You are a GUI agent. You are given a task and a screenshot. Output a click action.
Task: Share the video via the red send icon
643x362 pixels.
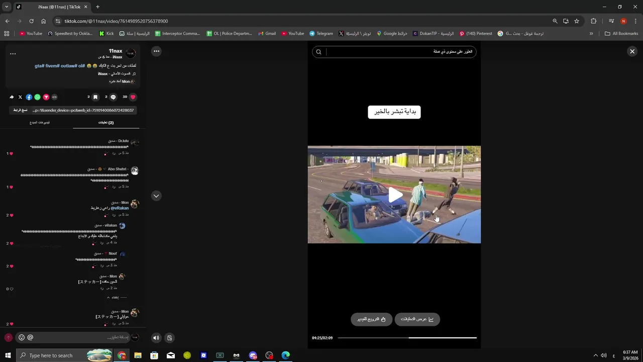click(46, 97)
